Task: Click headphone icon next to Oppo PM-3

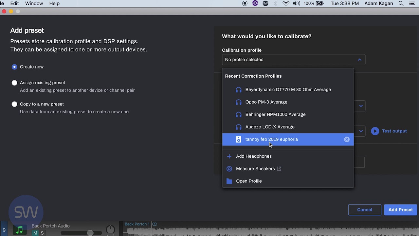Action: coord(238,102)
